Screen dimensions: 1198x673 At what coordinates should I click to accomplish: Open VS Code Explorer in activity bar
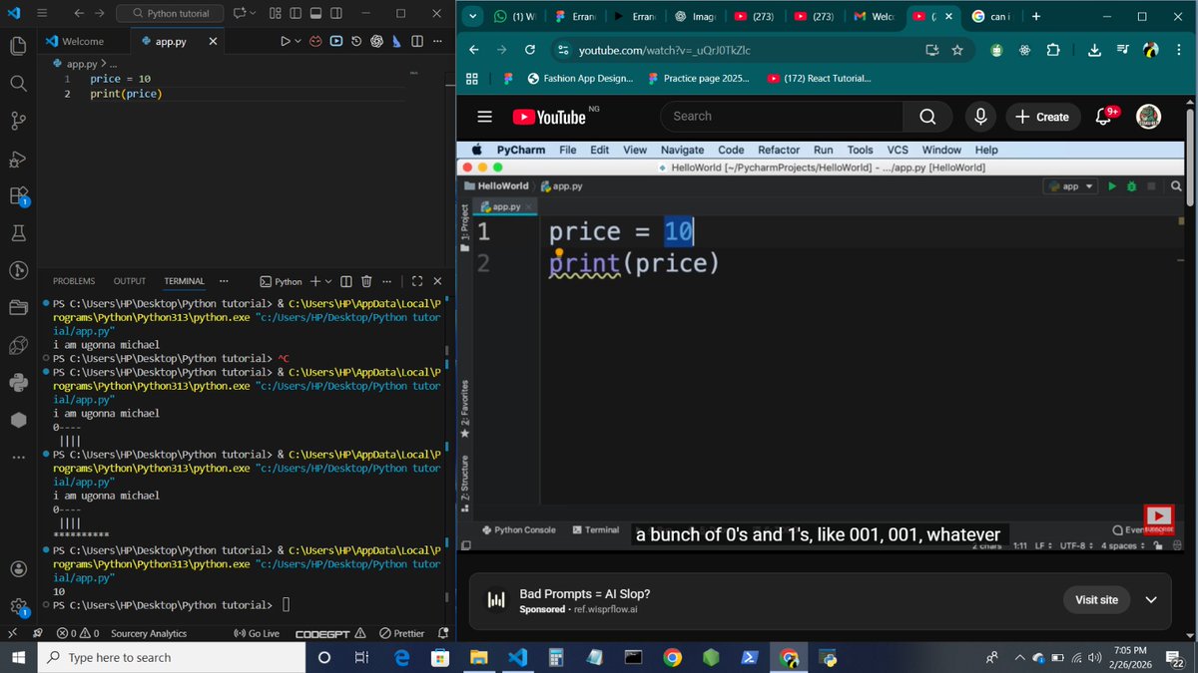[x=18, y=46]
